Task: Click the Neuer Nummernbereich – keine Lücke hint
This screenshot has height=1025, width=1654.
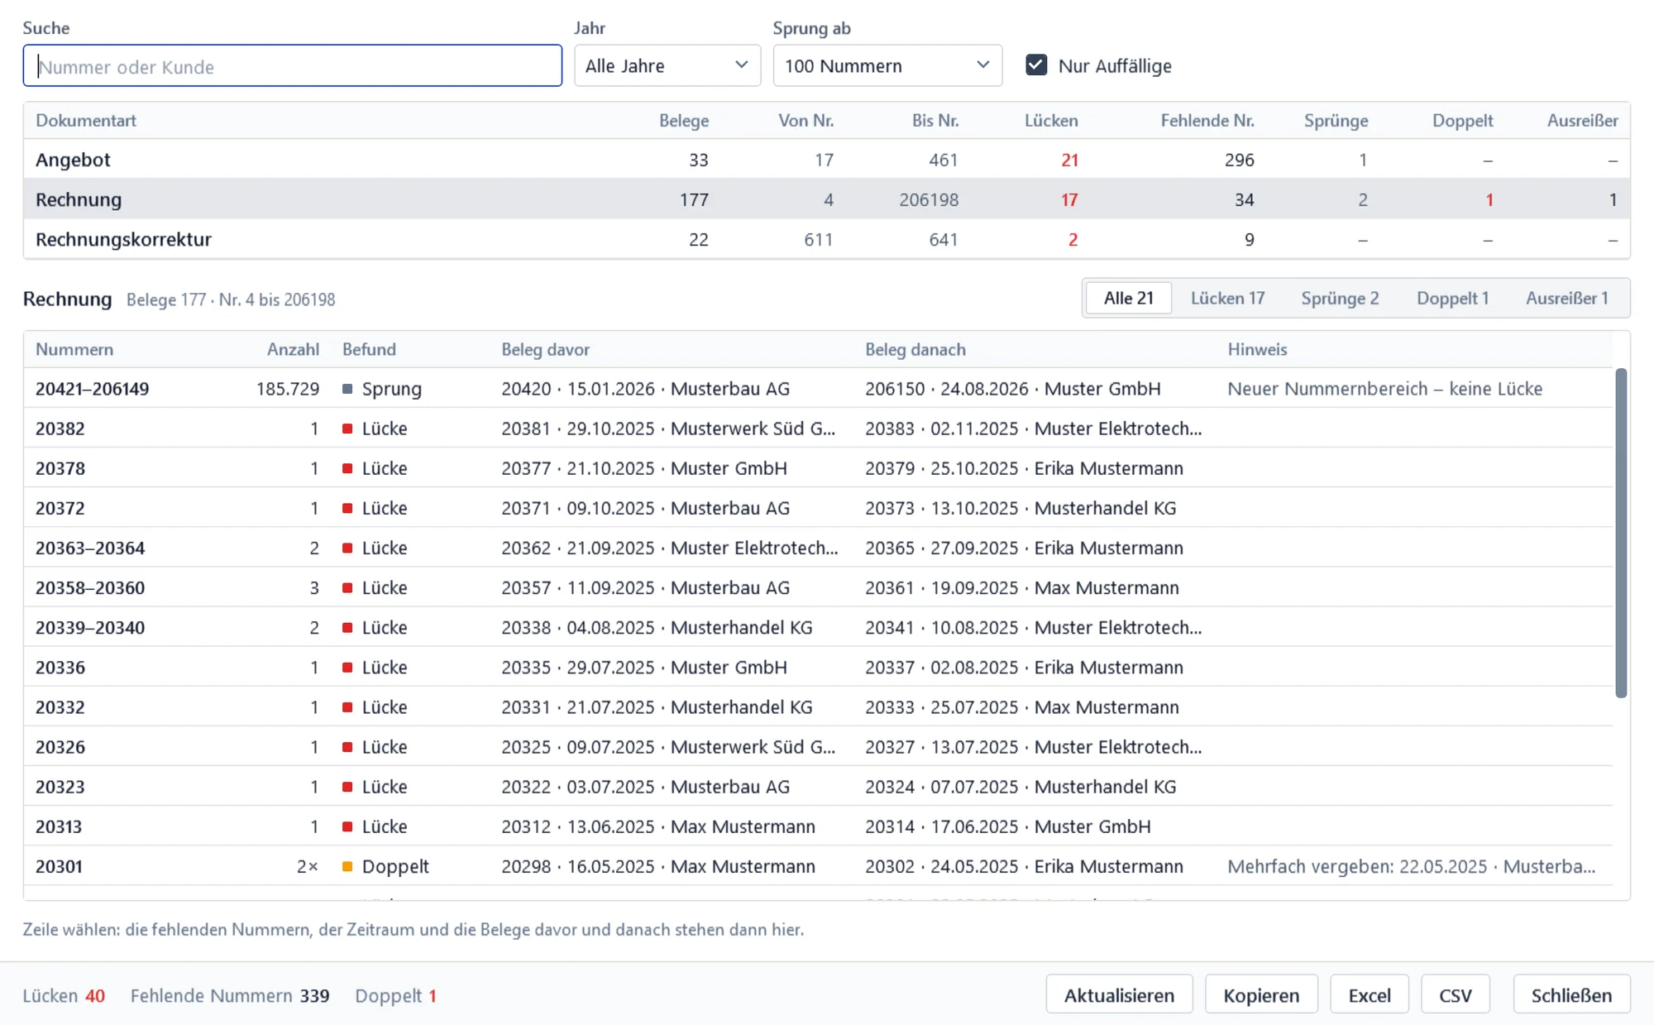Action: tap(1384, 389)
